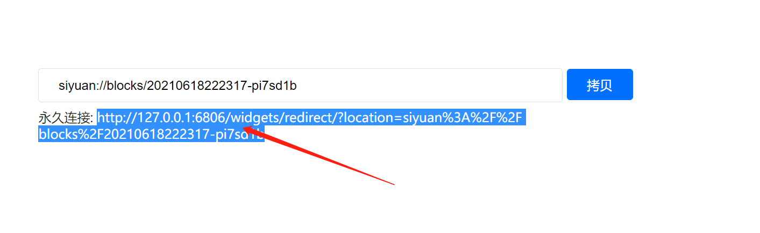Click blocks%2F20210618222317 in the selected link text
Viewport: 760px width, 233px height.
[x=125, y=134]
